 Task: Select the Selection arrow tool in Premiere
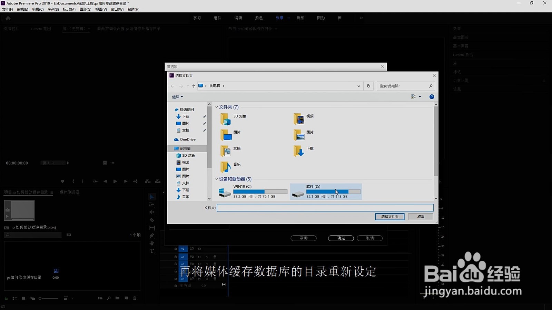(x=152, y=197)
